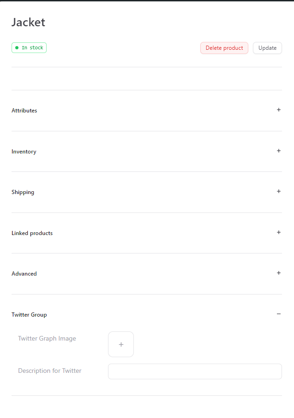Click the plus icon beside Inventory
The height and width of the screenshot is (418, 294).
[x=279, y=151]
